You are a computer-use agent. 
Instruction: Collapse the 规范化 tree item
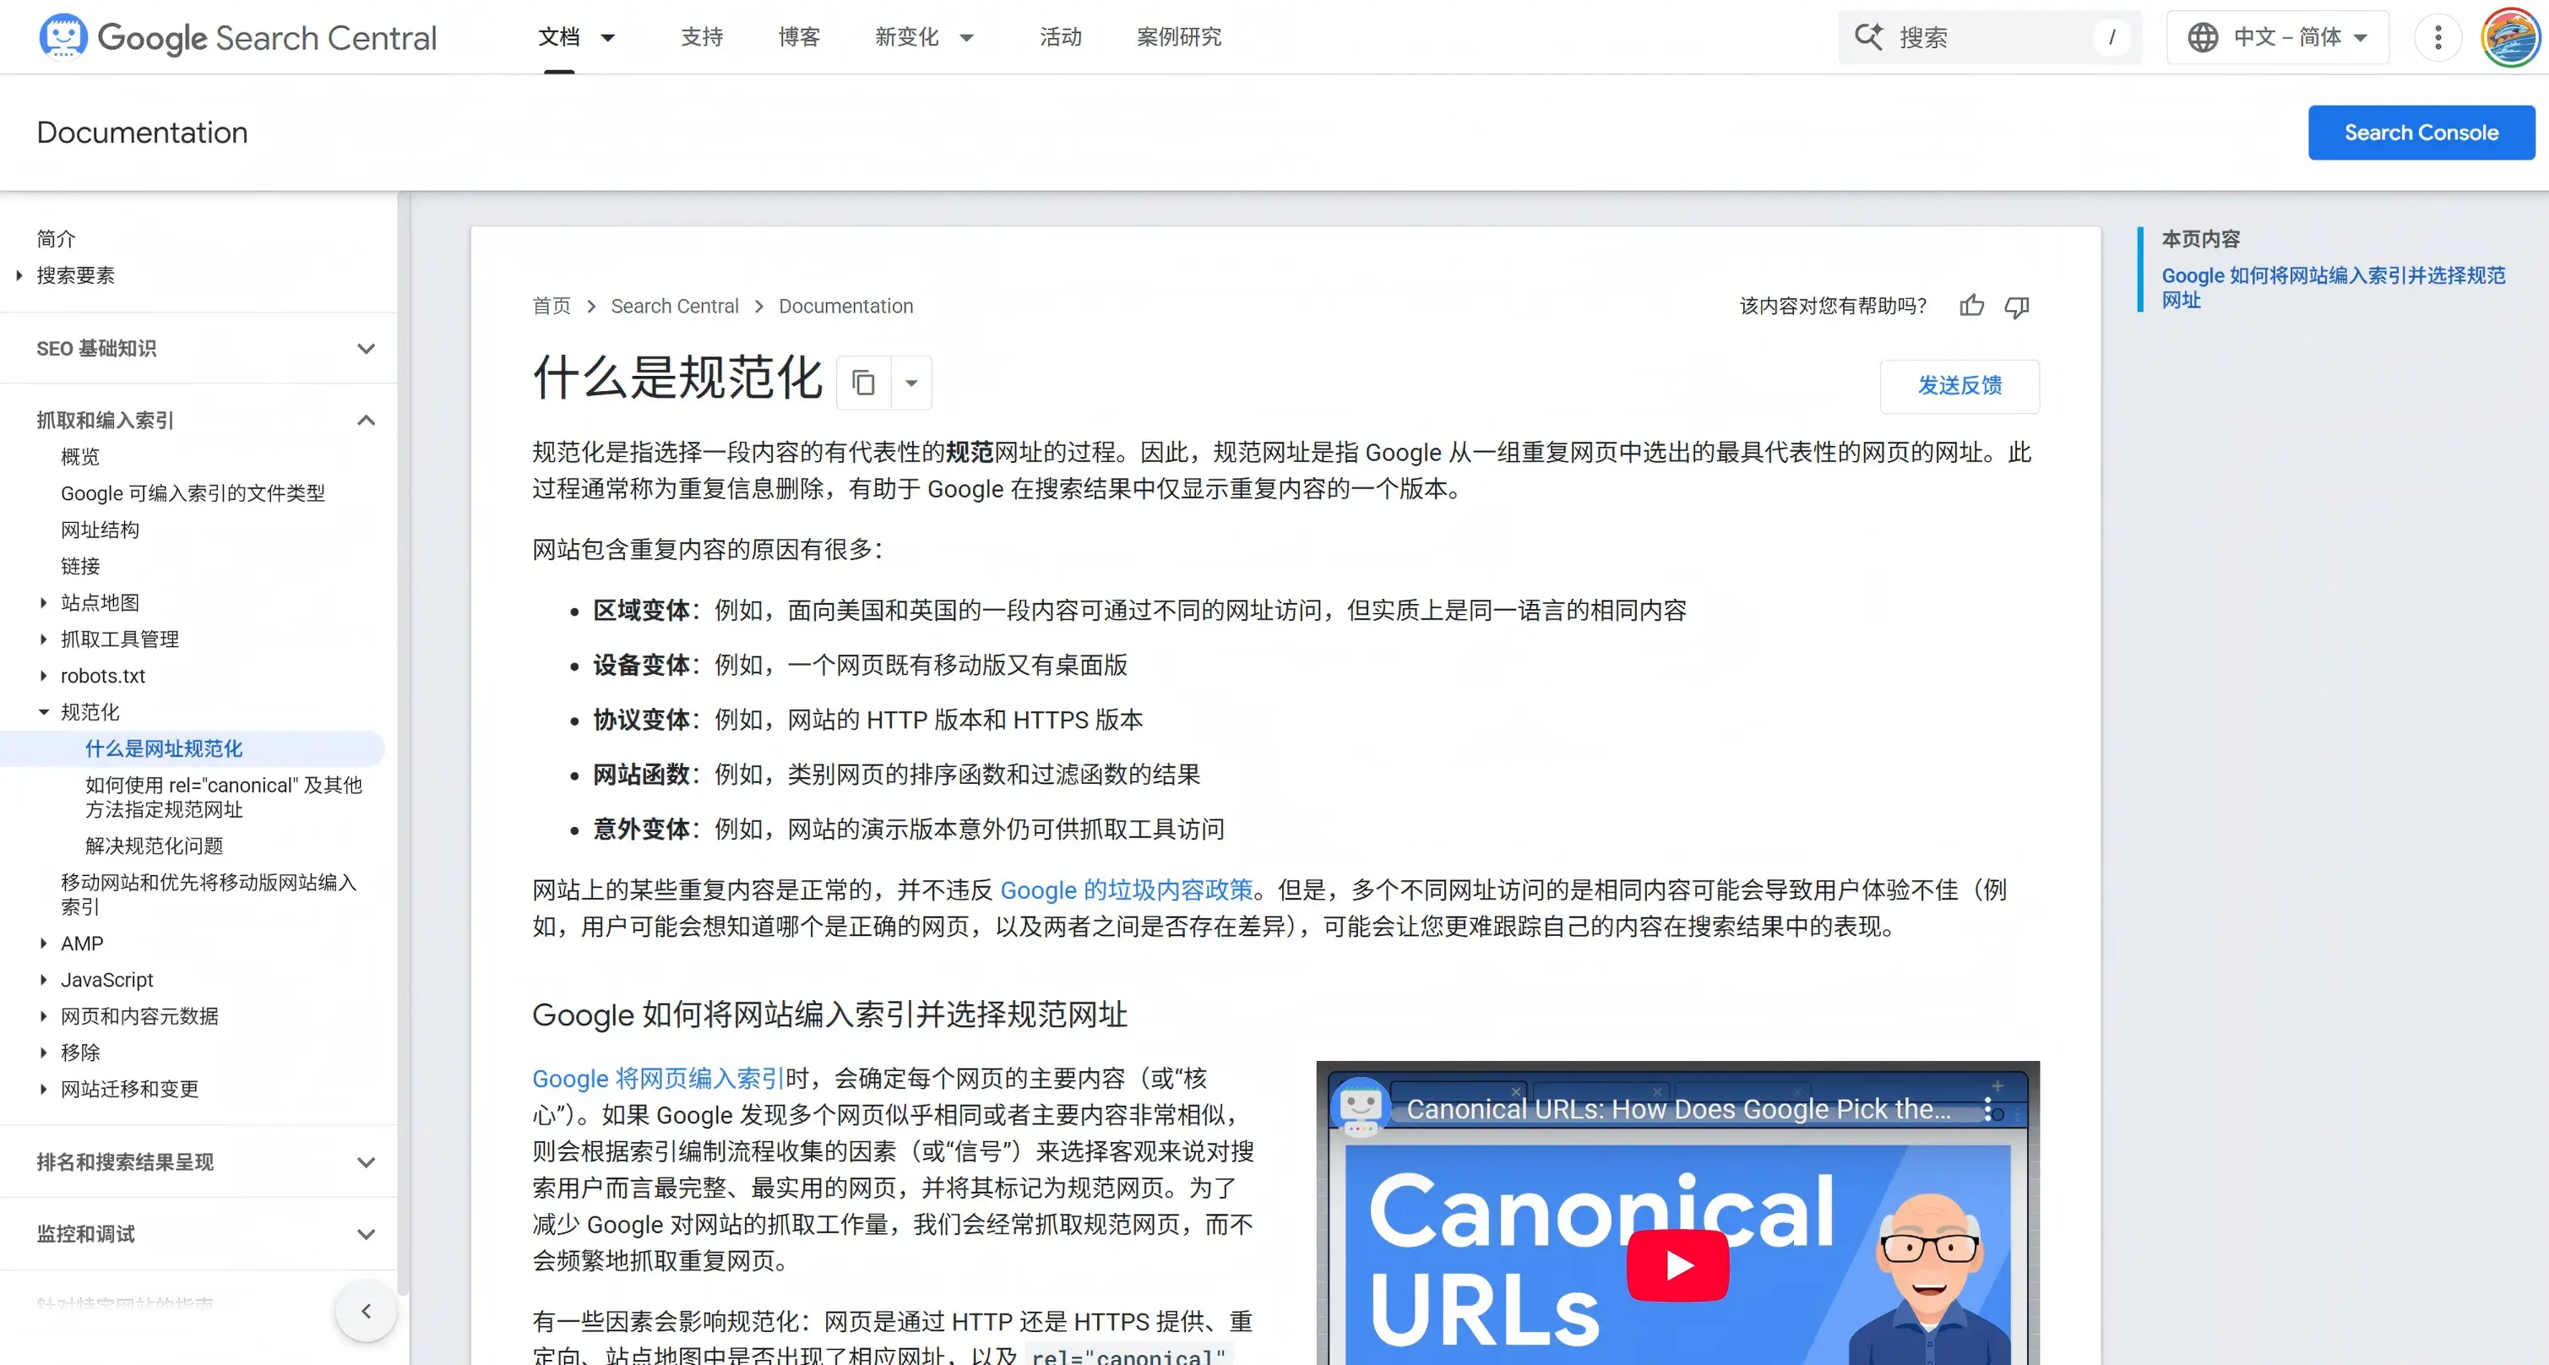click(x=44, y=712)
